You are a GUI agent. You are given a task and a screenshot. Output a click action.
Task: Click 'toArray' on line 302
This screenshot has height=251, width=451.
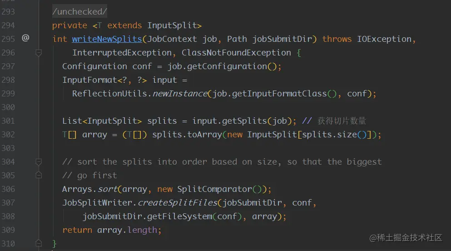pyautogui.click(x=204, y=135)
